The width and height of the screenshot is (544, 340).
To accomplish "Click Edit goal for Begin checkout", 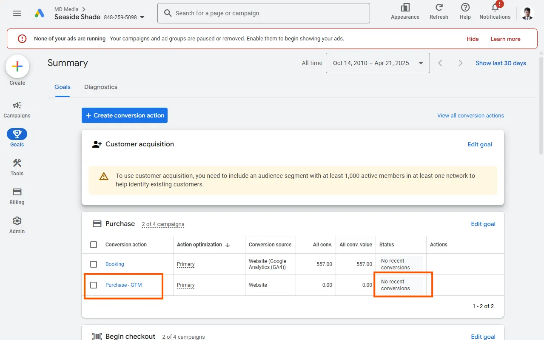I will (483, 337).
